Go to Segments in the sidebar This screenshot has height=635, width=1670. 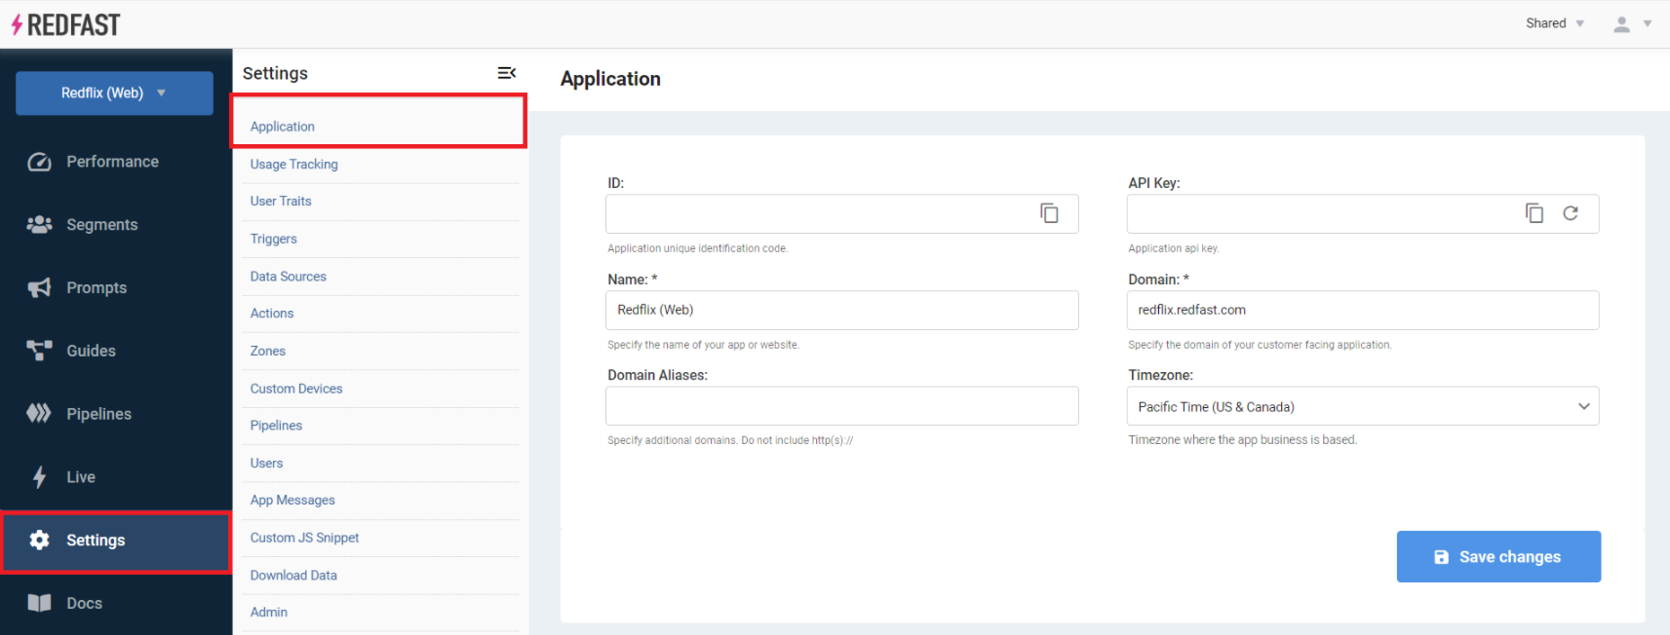point(102,225)
